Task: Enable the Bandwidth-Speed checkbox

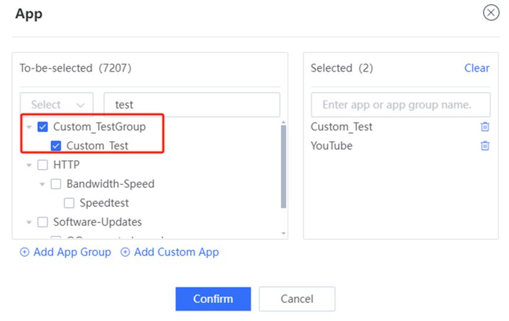Action: pos(56,184)
